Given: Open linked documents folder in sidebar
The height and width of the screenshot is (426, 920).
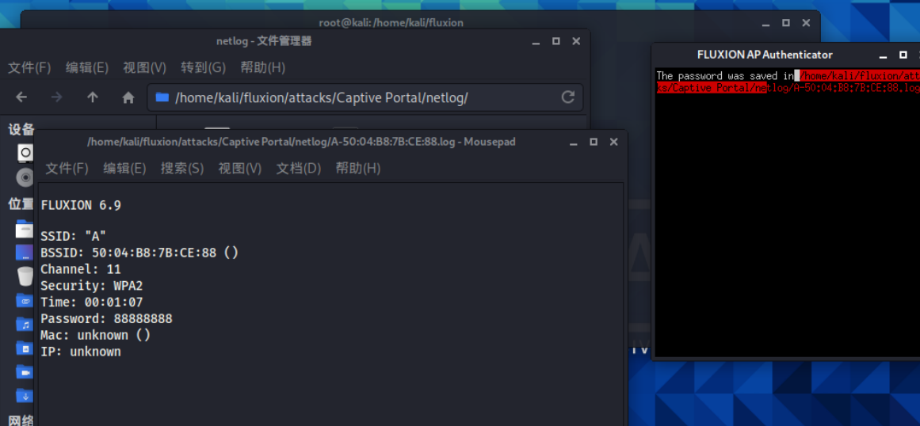Looking at the screenshot, I should click(x=25, y=301).
